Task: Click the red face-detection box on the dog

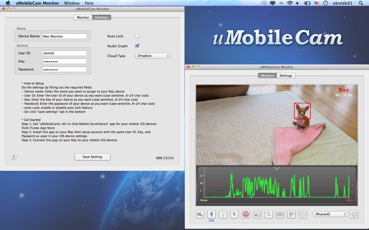Action: (x=302, y=111)
